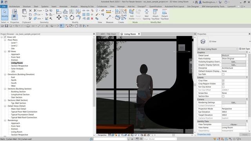
Task: Collapse Sections (Building Section) node
Action: point(5,89)
